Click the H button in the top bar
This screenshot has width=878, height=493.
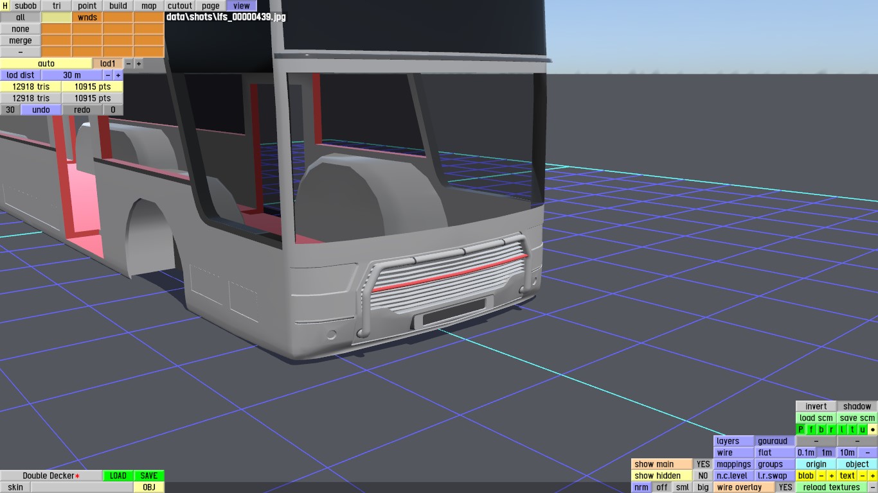click(x=5, y=6)
